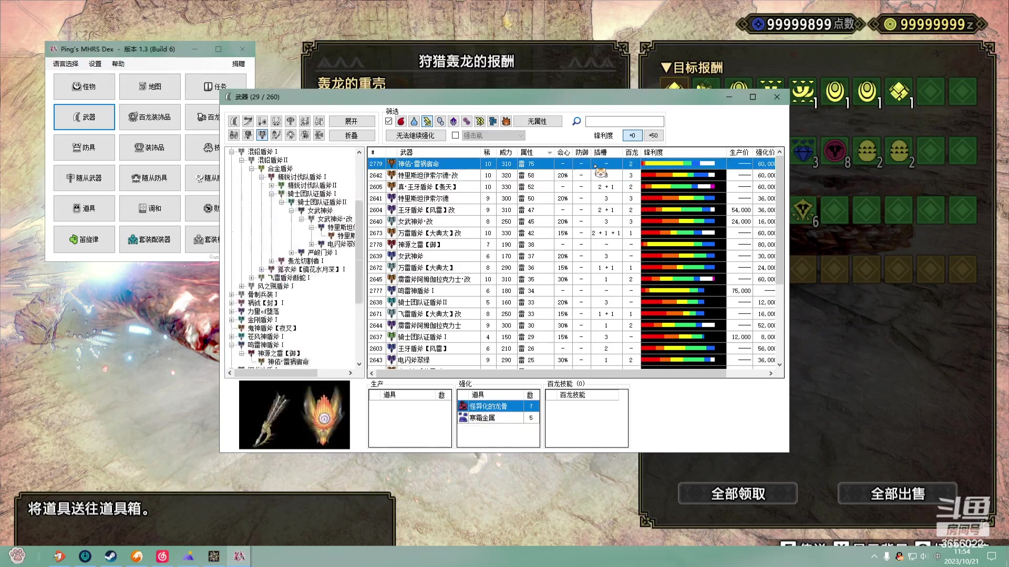
Task: Set sharpness handicraft to +50
Action: pos(653,135)
